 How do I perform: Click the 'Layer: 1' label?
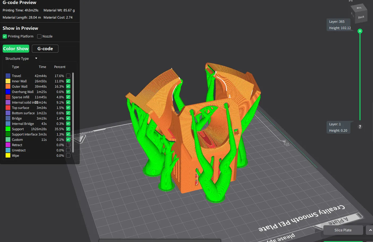[335, 124]
